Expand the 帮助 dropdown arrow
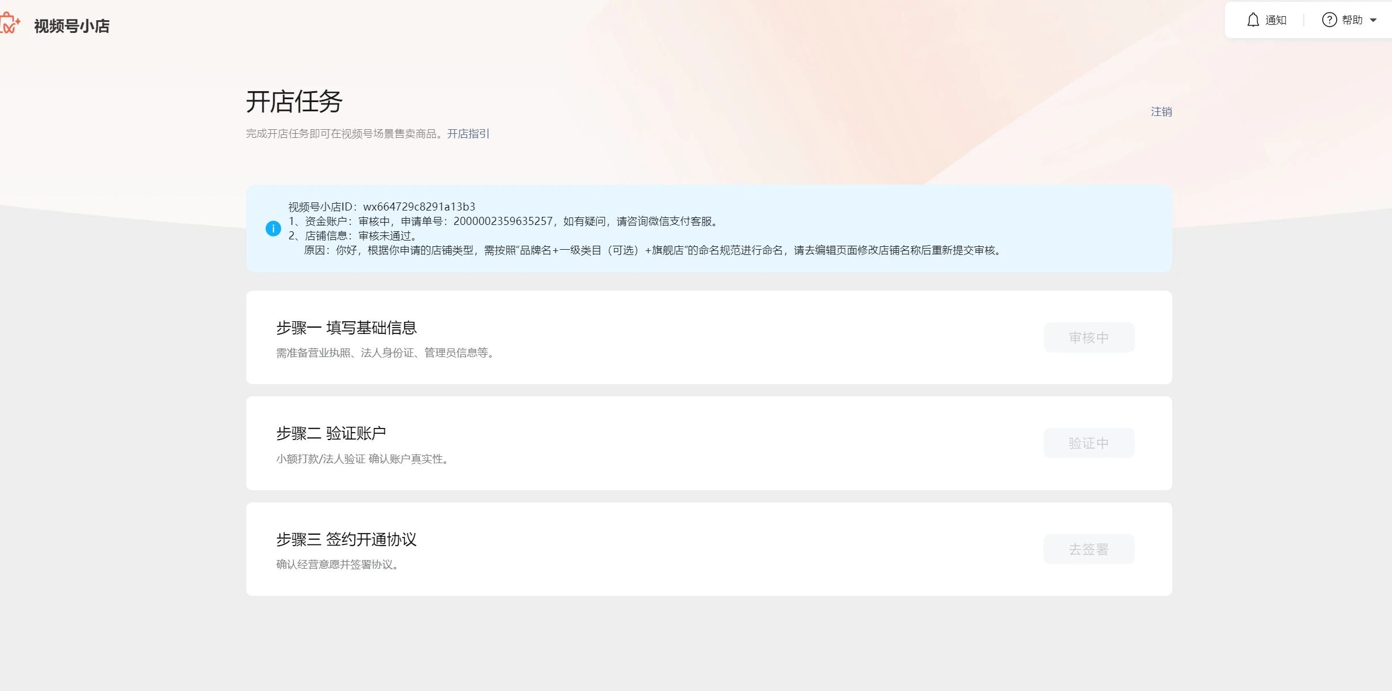The image size is (1392, 691). coord(1373,20)
